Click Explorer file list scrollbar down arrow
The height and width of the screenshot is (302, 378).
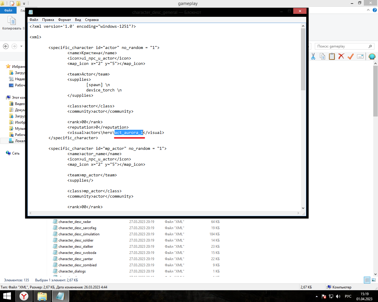(x=375, y=274)
